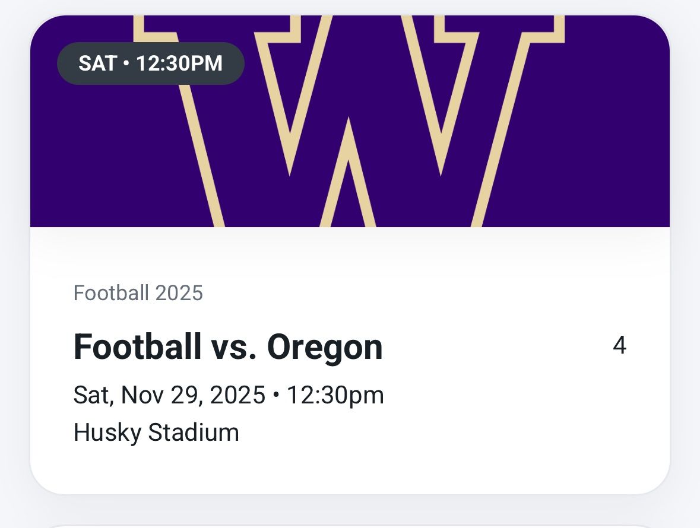
Task: Tap the rounded dark pill showing game day
Action: pos(150,63)
